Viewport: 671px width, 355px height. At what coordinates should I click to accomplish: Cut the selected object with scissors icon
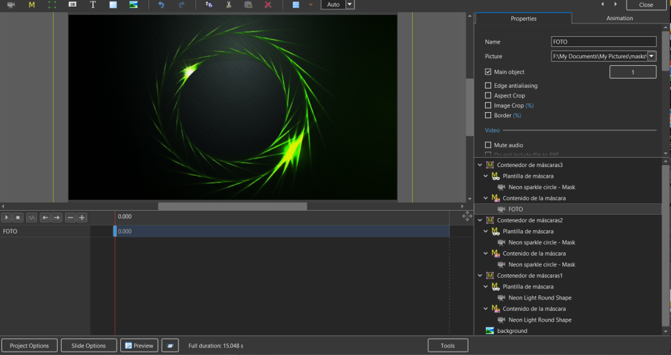(229, 5)
